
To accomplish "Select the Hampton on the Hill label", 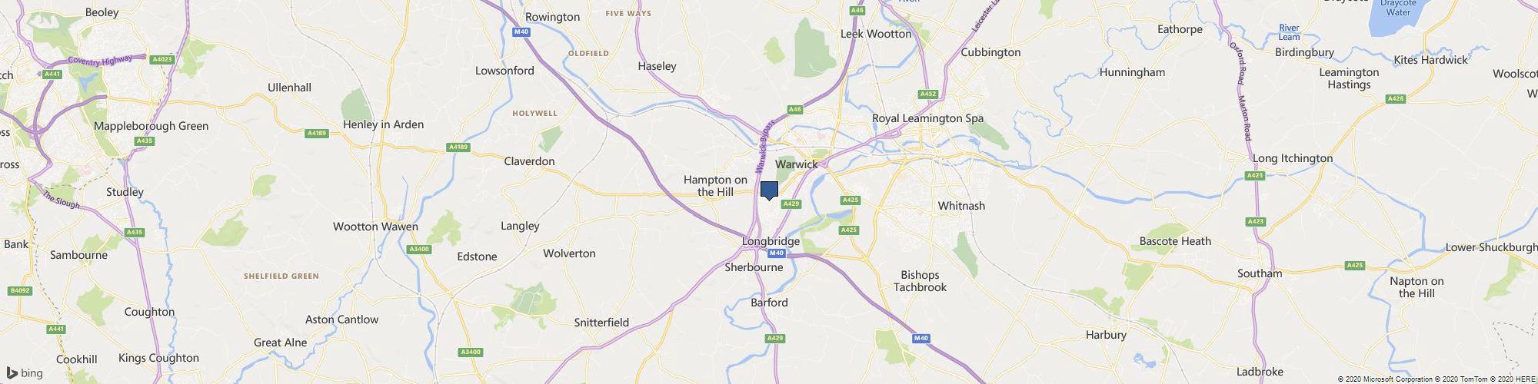I will pos(715,186).
